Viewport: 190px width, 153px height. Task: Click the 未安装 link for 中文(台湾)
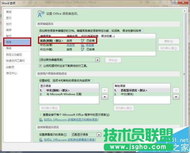pos(90,45)
